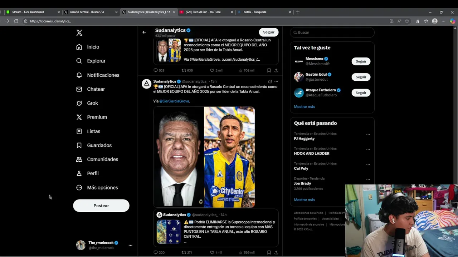Like the post with 1 mil likes
The width and height of the screenshot is (458, 257).
point(212,252)
